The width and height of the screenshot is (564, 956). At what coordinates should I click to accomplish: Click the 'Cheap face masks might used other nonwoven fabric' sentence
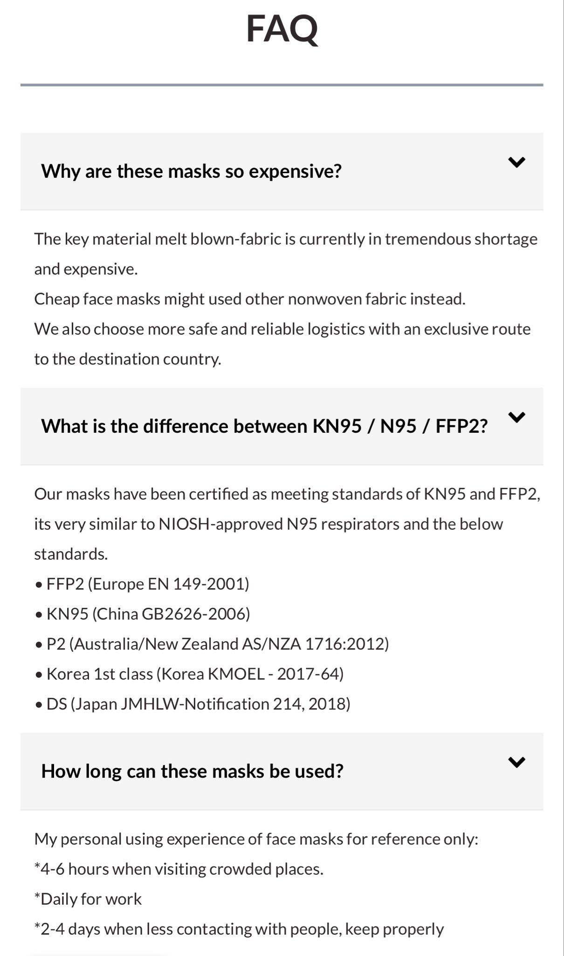pyautogui.click(x=250, y=299)
